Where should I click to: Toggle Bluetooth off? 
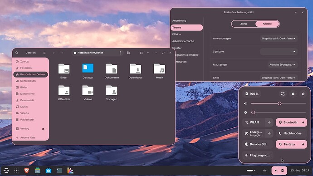[288, 122]
